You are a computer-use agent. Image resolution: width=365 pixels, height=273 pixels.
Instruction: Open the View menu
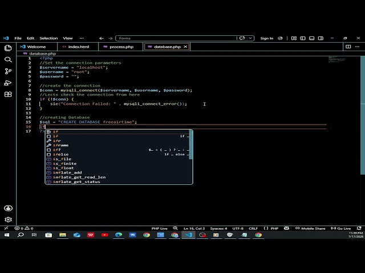tap(68, 38)
